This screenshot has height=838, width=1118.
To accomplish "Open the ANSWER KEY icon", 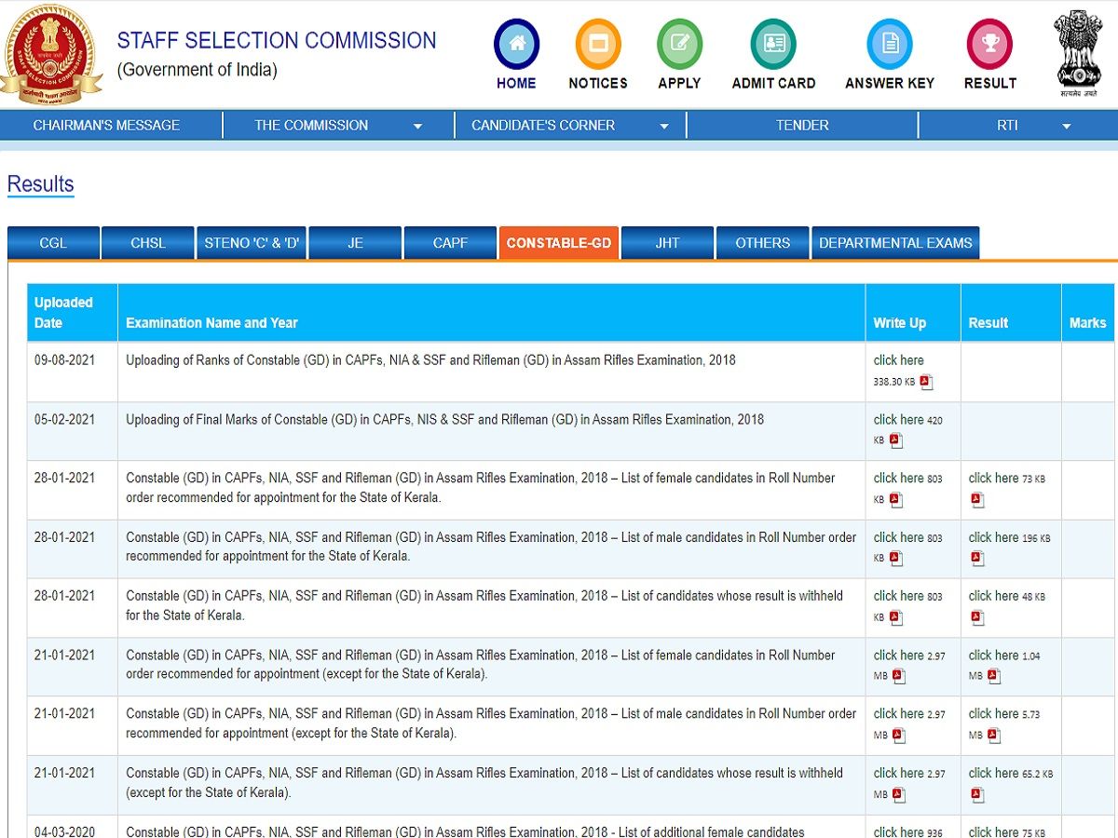I will coord(890,44).
